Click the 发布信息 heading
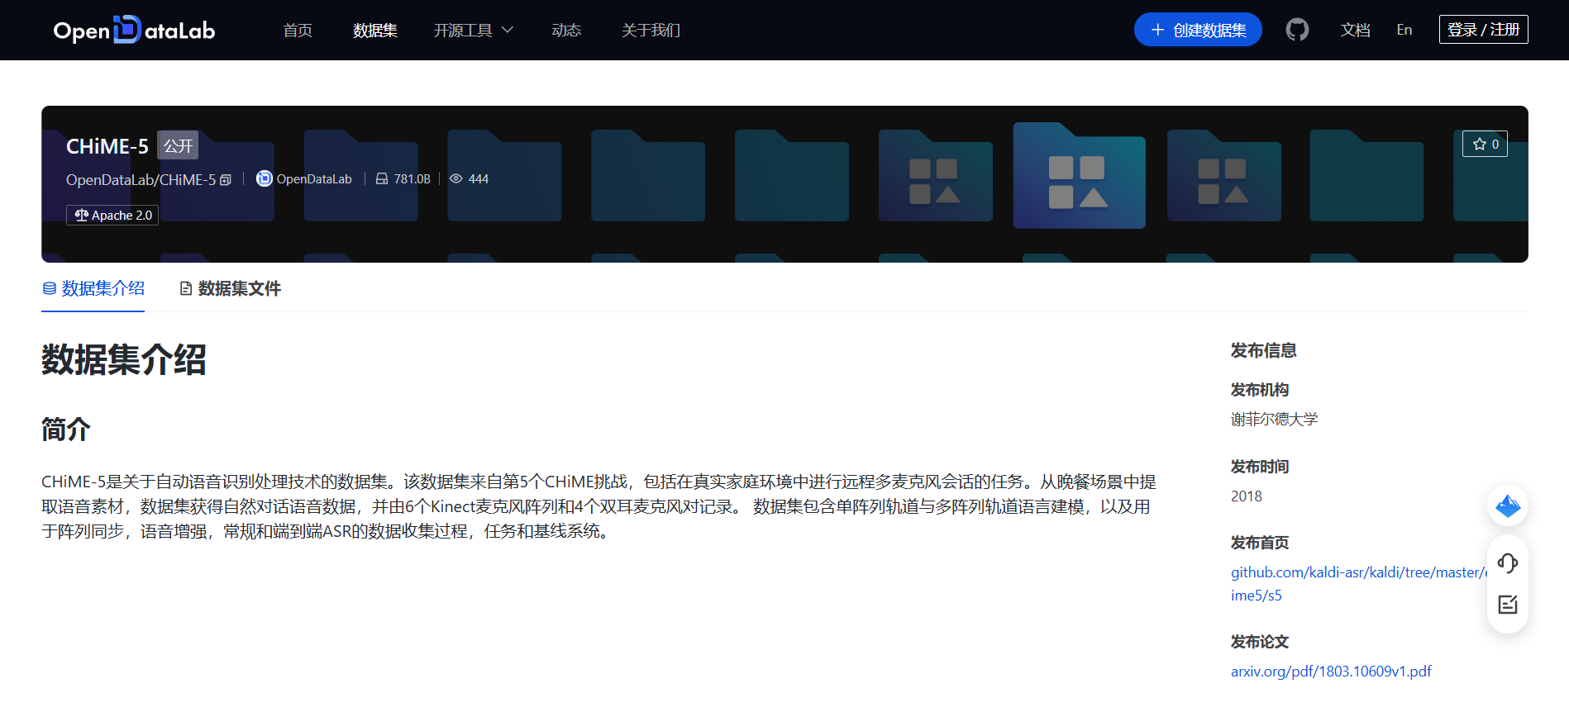 coord(1263,350)
